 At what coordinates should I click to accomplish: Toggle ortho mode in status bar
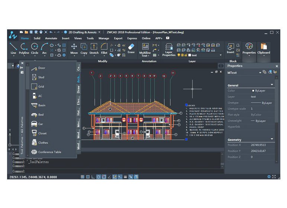[x=93, y=177]
